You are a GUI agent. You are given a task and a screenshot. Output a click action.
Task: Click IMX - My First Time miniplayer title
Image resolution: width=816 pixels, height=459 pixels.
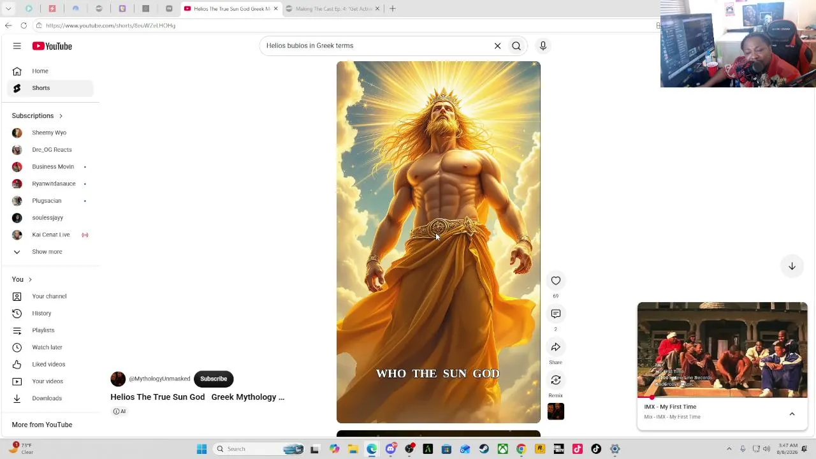point(670,407)
